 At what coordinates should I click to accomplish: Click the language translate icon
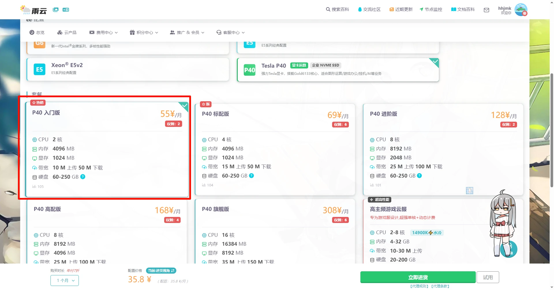66,10
